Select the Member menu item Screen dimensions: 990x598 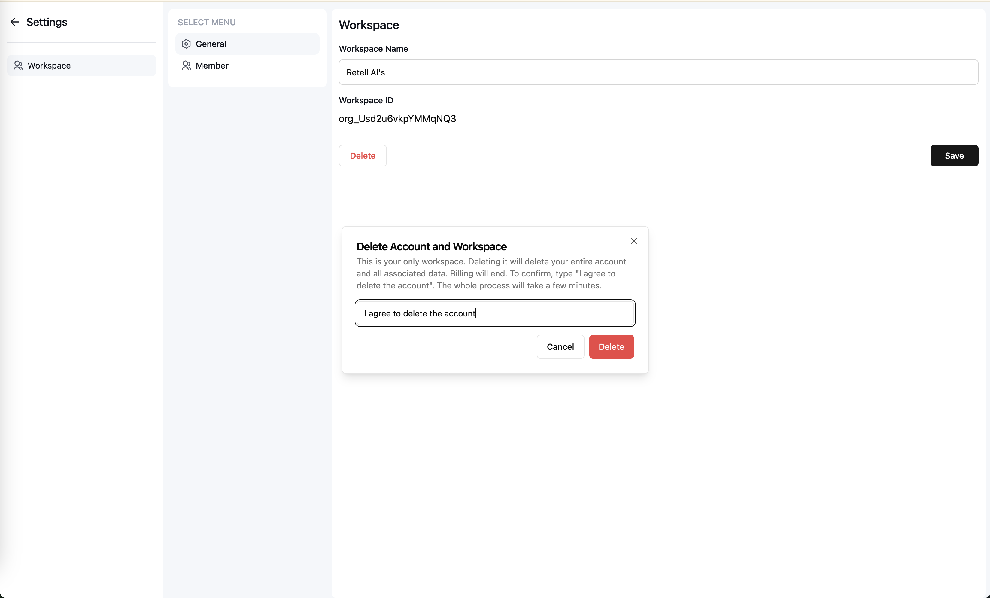pyautogui.click(x=247, y=66)
